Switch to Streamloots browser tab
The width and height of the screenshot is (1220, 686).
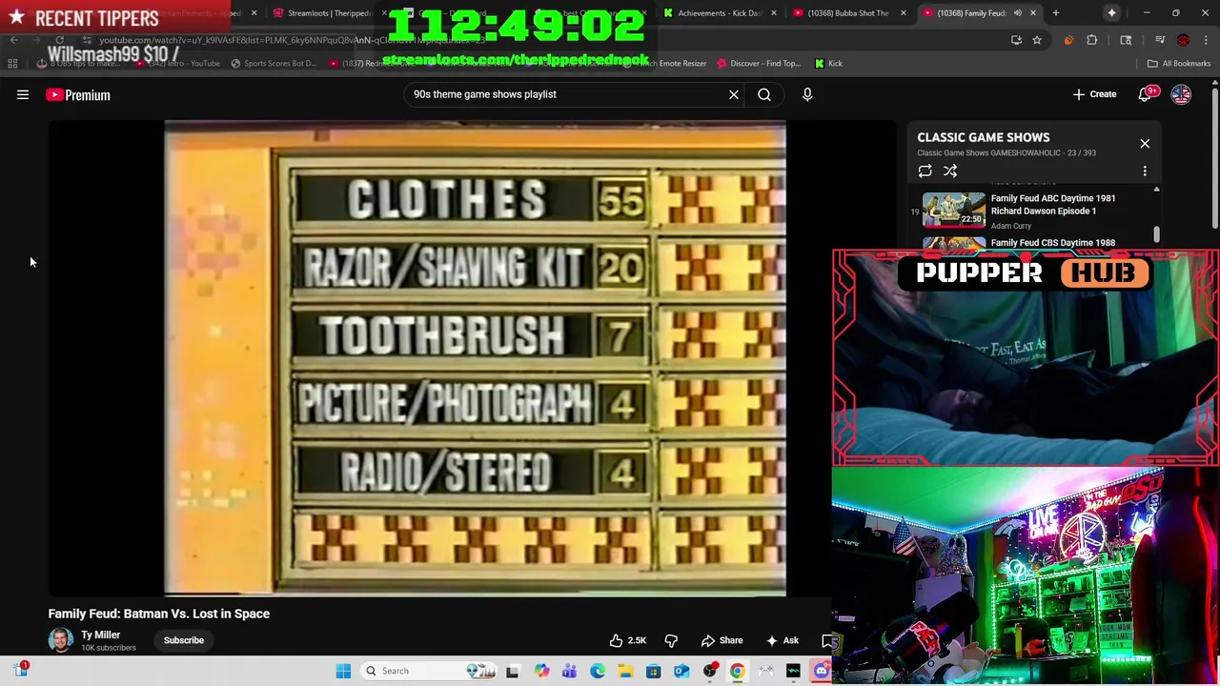coord(328,13)
